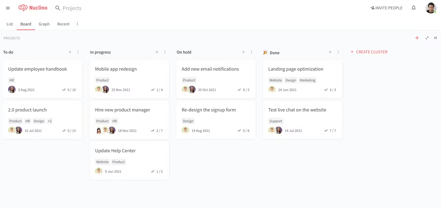
Task: Open more view options beside Recent tab
Action: (77, 24)
